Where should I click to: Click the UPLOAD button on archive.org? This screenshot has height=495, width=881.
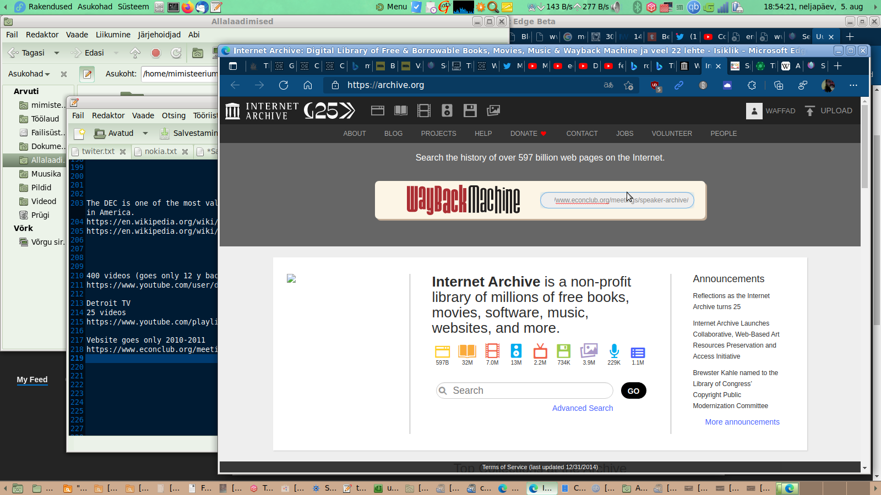828,111
